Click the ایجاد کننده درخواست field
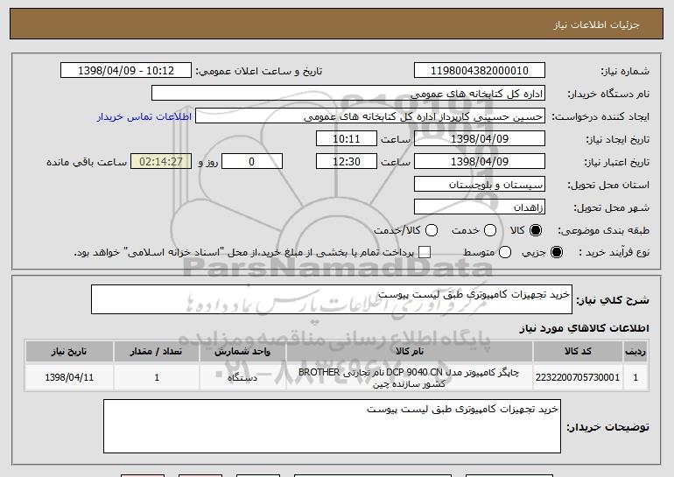 [369, 116]
